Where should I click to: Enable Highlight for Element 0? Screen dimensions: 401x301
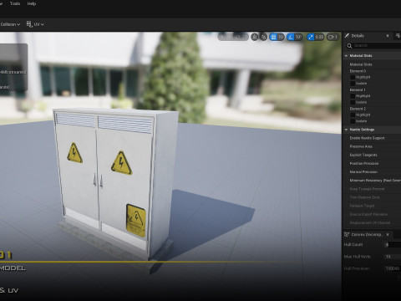[x=353, y=77]
